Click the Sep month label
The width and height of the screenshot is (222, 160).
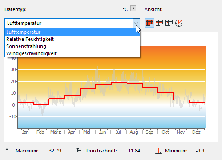click(x=149, y=132)
